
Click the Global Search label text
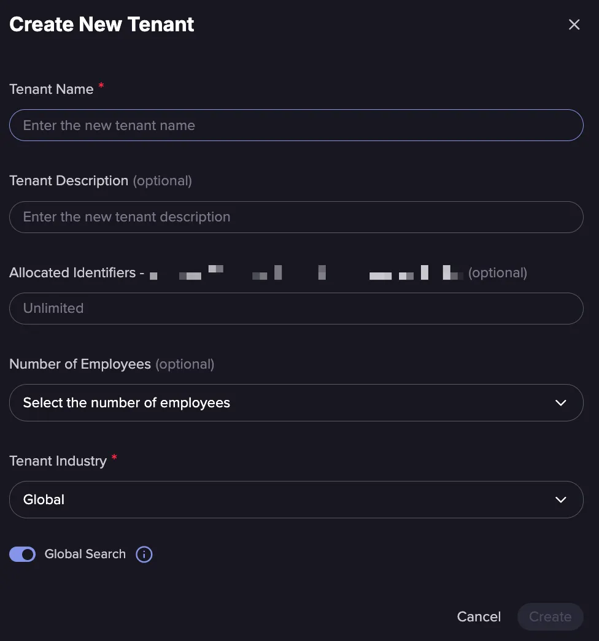[x=85, y=554]
